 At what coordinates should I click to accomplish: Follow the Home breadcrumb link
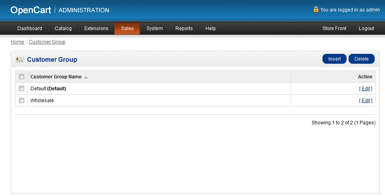tap(17, 42)
